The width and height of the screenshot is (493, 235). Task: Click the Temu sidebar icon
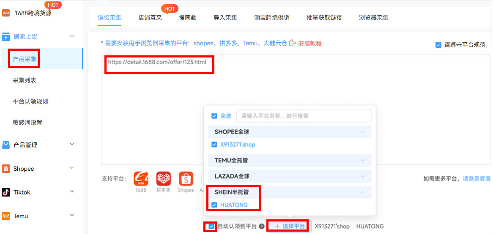(x=5, y=216)
